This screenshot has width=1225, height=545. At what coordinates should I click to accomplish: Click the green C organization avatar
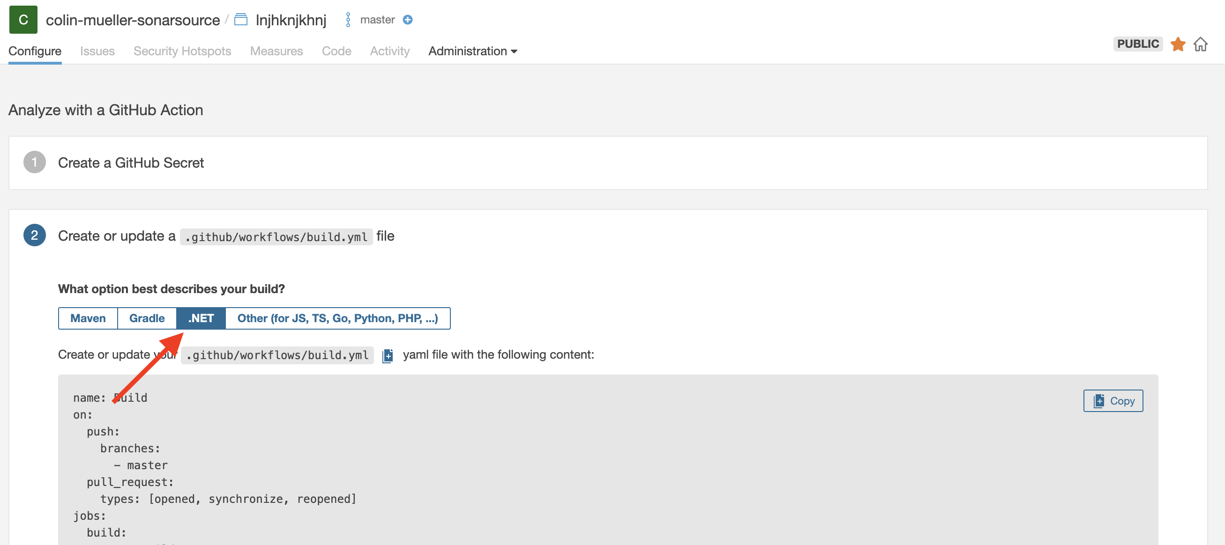coord(23,20)
